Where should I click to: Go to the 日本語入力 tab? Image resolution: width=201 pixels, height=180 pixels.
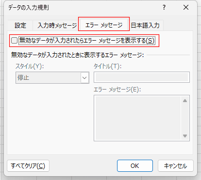[145, 26]
